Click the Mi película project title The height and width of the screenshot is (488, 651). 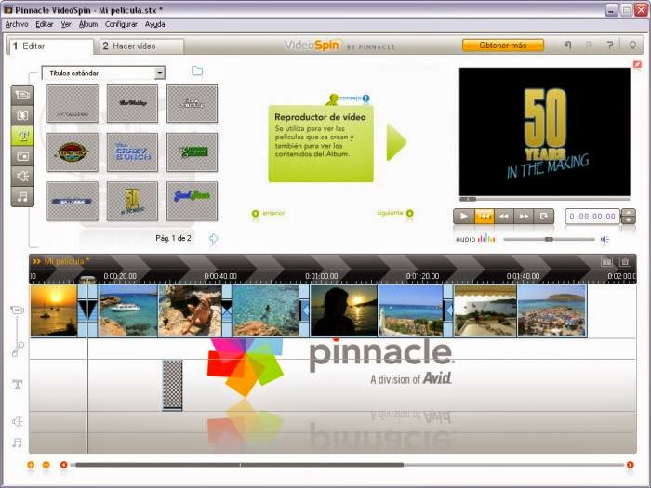pyautogui.click(x=66, y=261)
